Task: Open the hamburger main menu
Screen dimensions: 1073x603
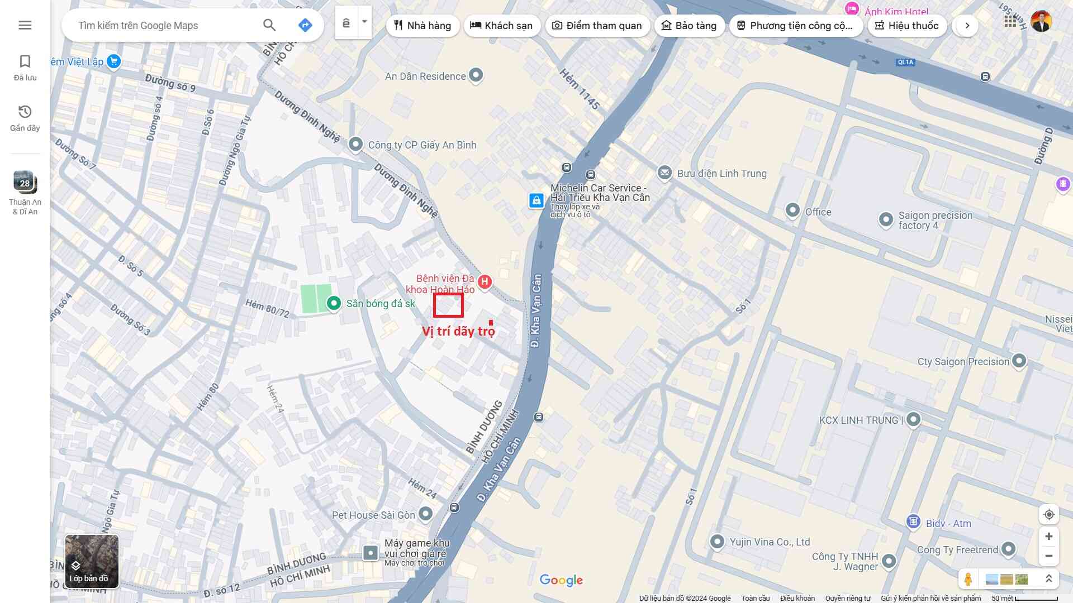Action: (25, 25)
